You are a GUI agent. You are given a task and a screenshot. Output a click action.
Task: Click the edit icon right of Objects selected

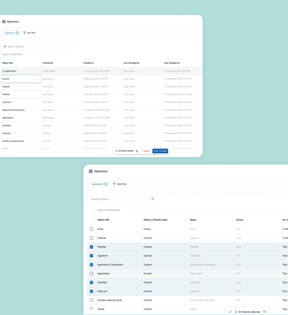265,312
